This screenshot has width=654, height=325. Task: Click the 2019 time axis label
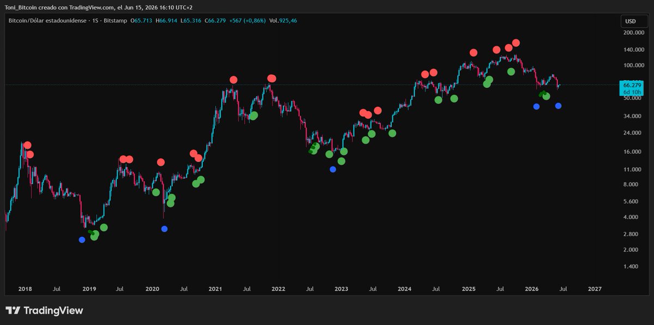pos(89,289)
